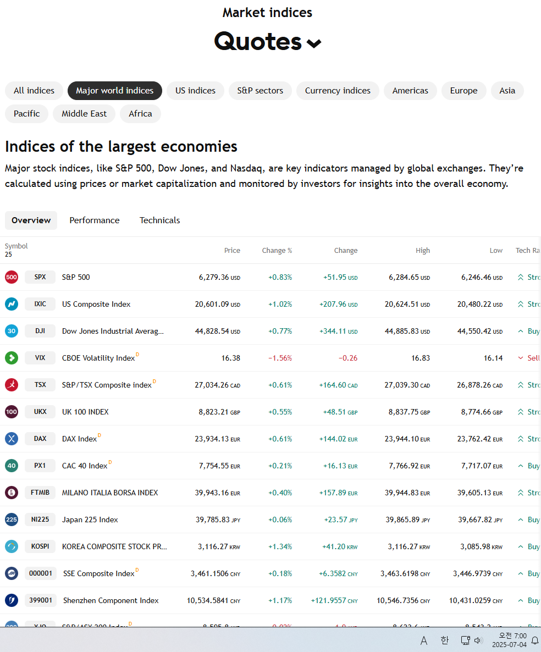
Task: Click the S&P 500 price 6,279.36
Action: [x=219, y=278]
